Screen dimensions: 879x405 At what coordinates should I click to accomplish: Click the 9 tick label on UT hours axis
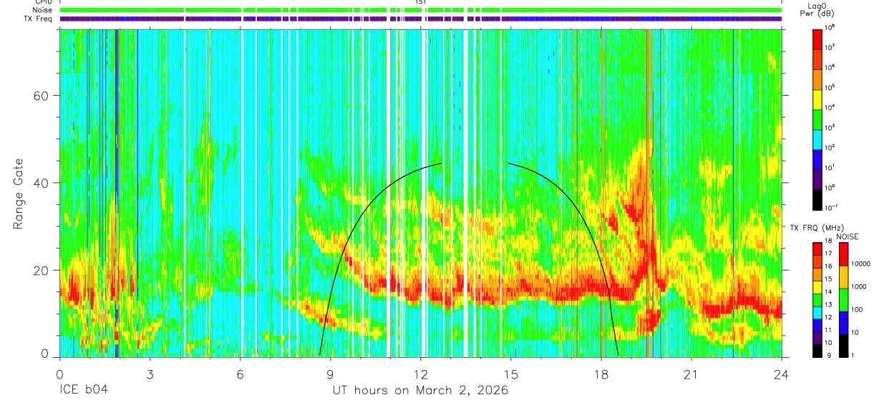click(331, 374)
